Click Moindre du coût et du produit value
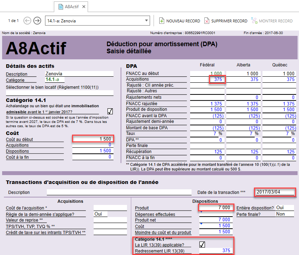This screenshot has height=255, width=299. [x=216, y=232]
